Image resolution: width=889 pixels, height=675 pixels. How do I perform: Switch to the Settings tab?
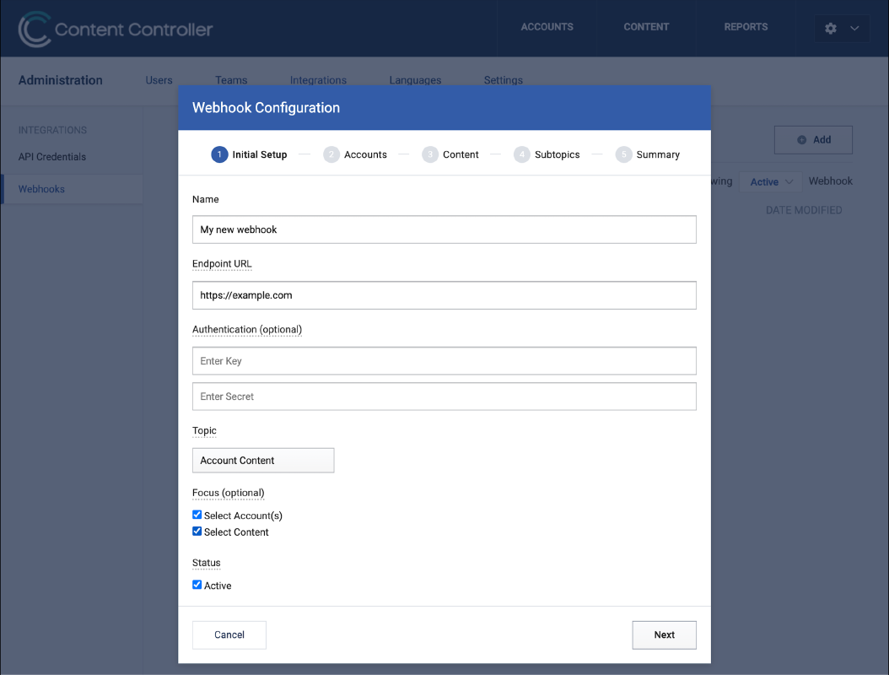click(503, 80)
